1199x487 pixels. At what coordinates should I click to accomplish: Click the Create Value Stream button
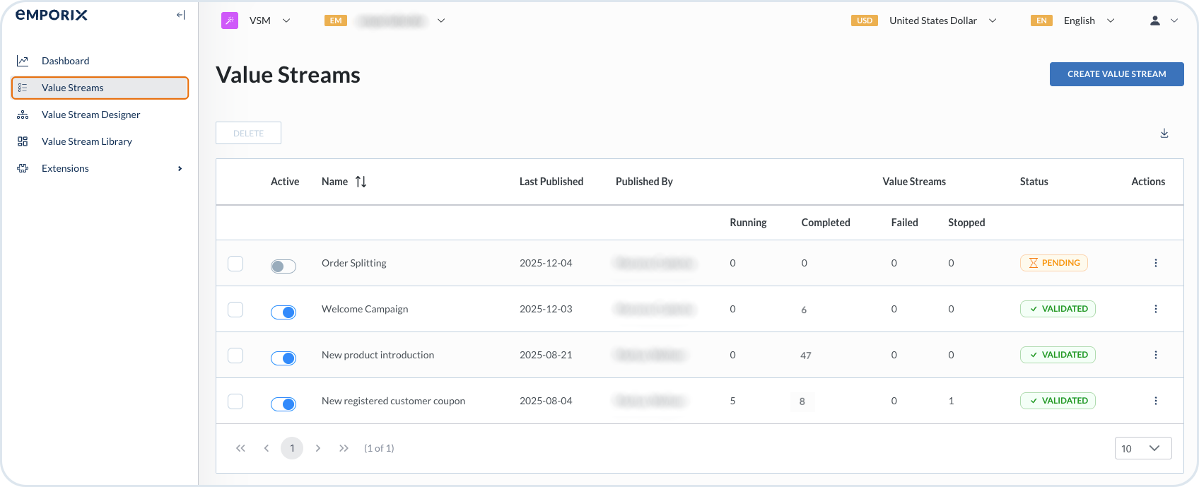[1116, 74]
